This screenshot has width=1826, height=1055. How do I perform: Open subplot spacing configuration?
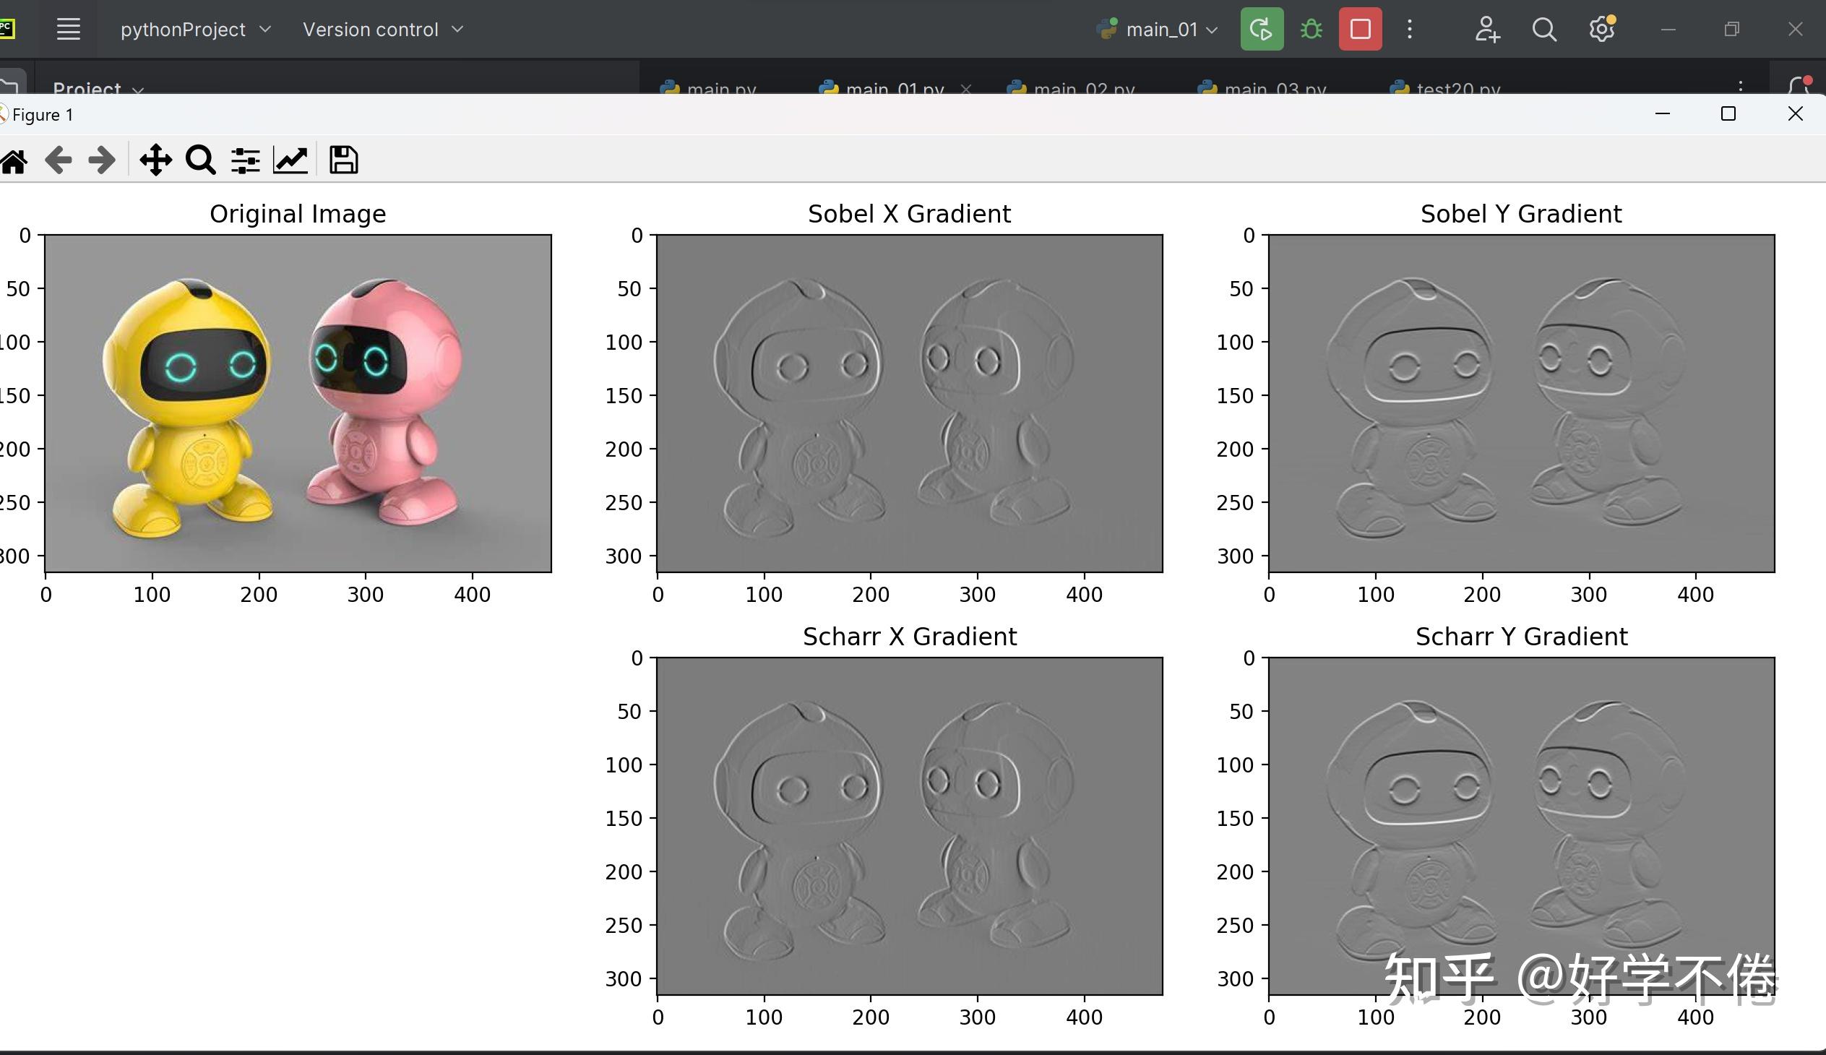[x=245, y=160]
